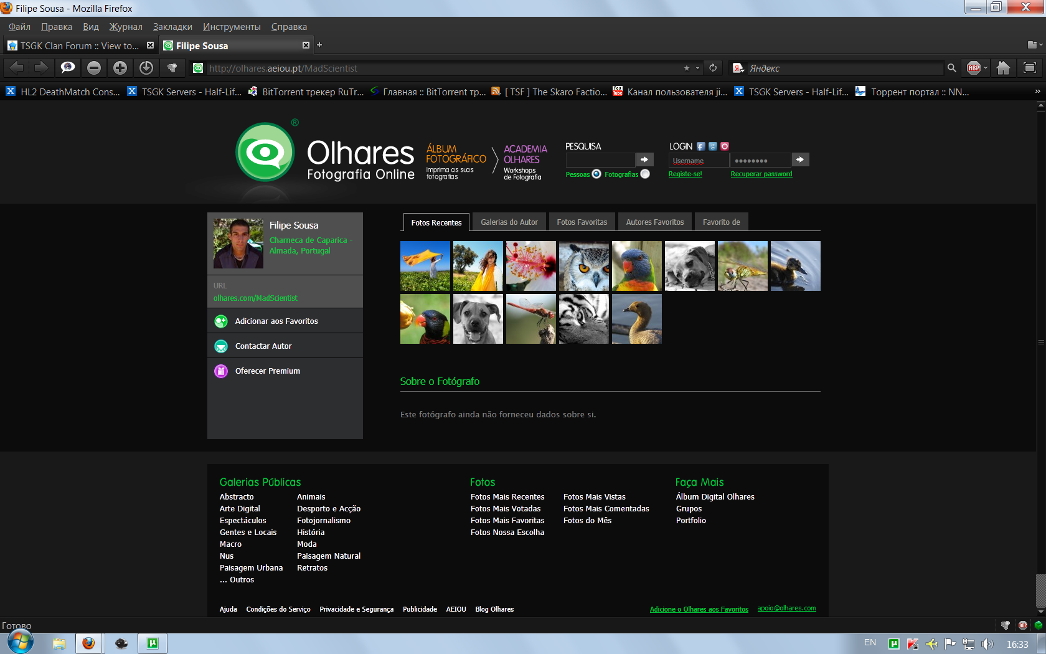Open the owl photo thumbnail

click(583, 266)
